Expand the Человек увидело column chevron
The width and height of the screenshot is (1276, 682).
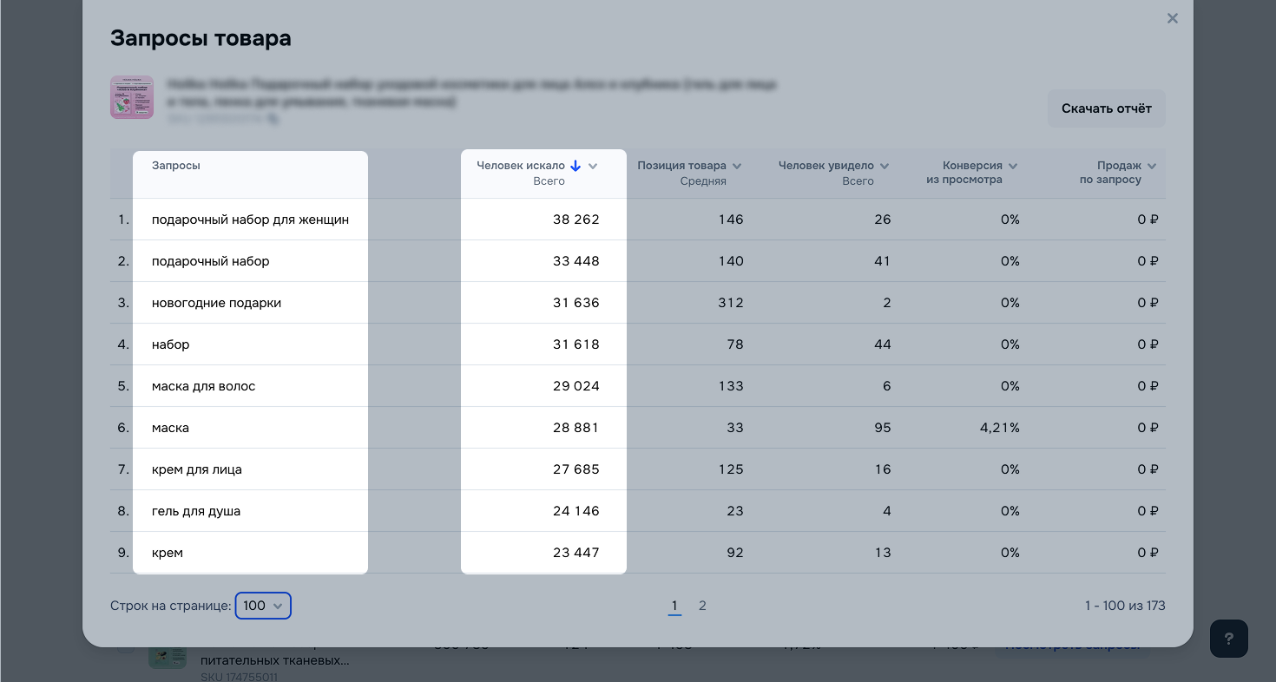click(x=885, y=167)
